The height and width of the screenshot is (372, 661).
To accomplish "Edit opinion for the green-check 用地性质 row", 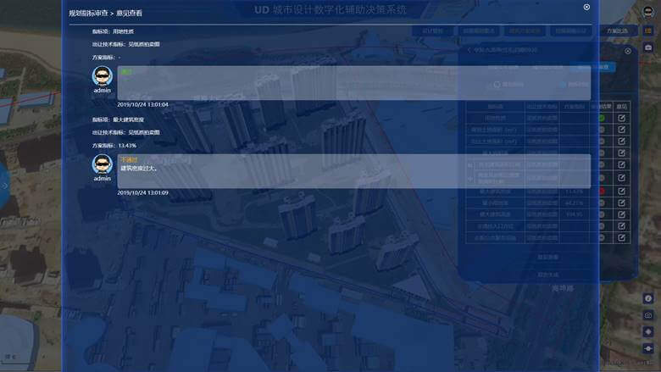I will [x=621, y=118].
